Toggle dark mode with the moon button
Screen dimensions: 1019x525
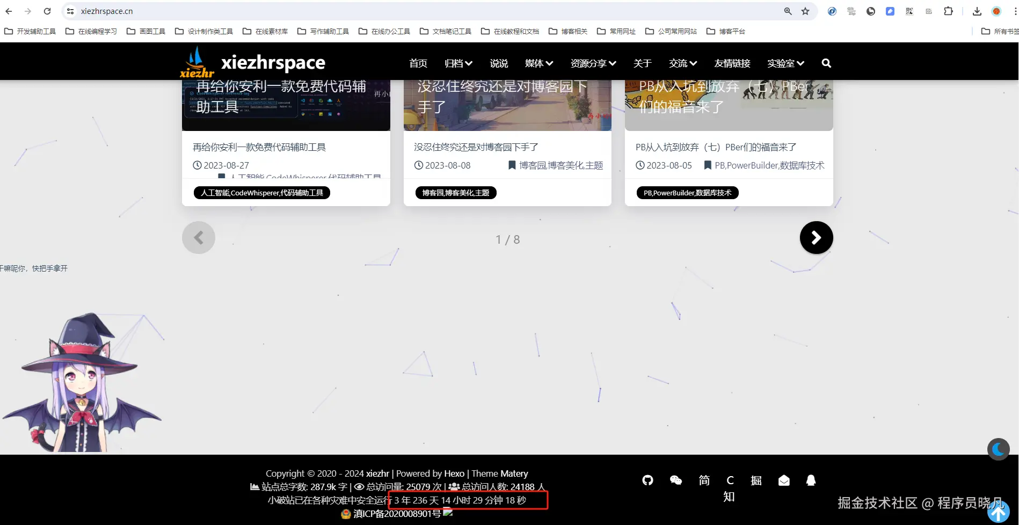998,449
